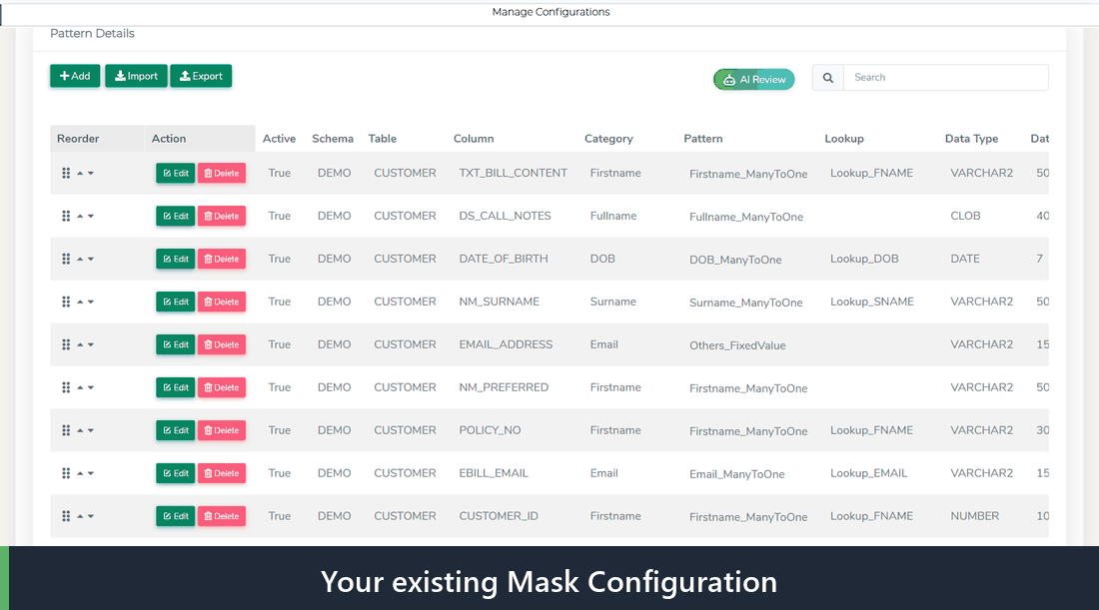Select the CLOB data type cell

(965, 216)
